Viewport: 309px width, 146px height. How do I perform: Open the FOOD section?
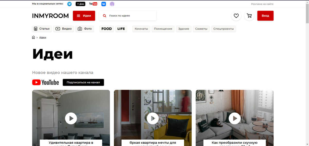[x=107, y=29]
